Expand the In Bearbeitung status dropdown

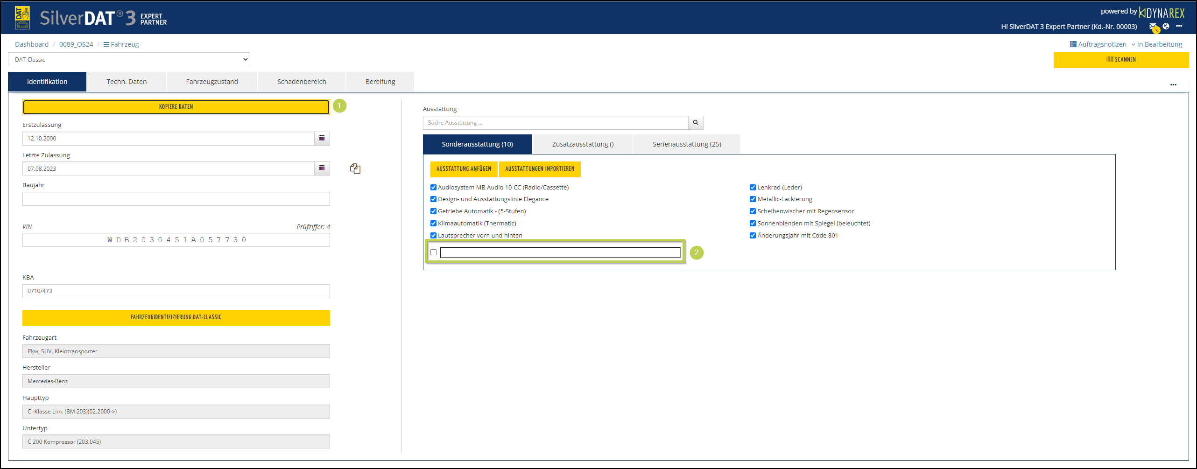[x=1156, y=44]
